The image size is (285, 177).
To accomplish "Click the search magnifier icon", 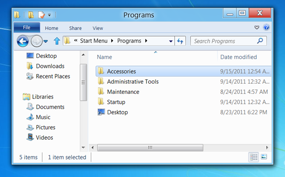I will point(260,41).
